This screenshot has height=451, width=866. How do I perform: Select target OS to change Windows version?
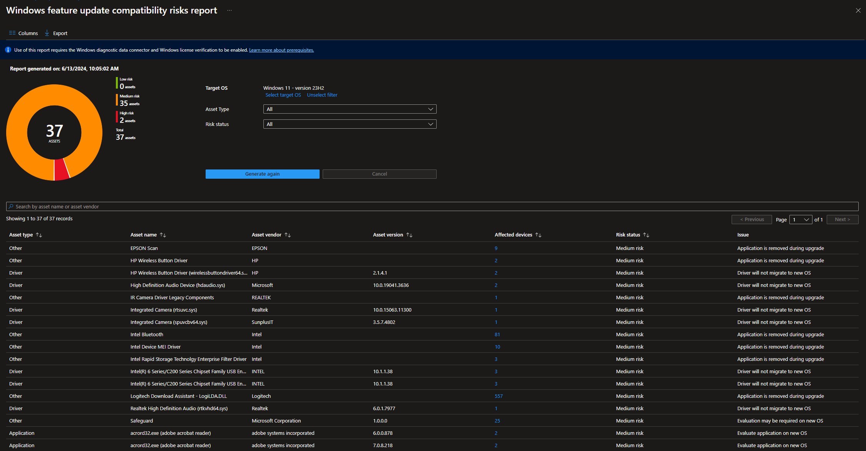tap(282, 95)
